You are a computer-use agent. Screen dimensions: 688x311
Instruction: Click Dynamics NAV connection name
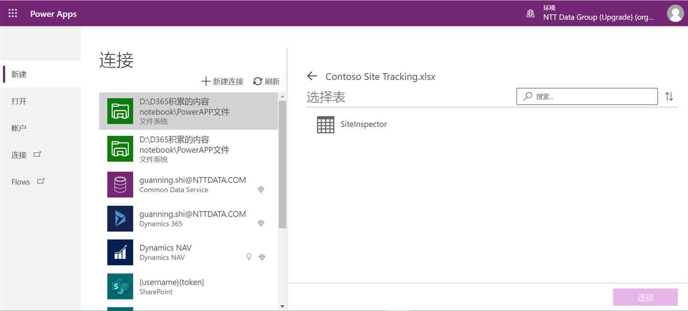click(165, 247)
